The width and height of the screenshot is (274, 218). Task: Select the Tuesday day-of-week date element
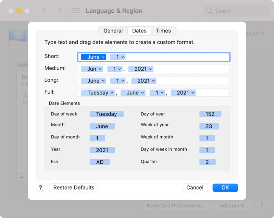pyautogui.click(x=107, y=114)
